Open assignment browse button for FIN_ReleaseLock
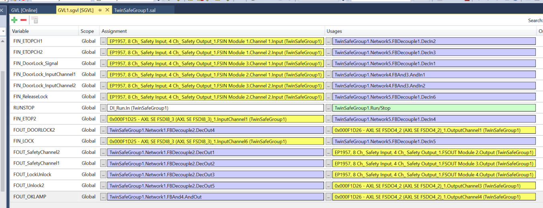Screen dimensions: 543x208 [103, 97]
